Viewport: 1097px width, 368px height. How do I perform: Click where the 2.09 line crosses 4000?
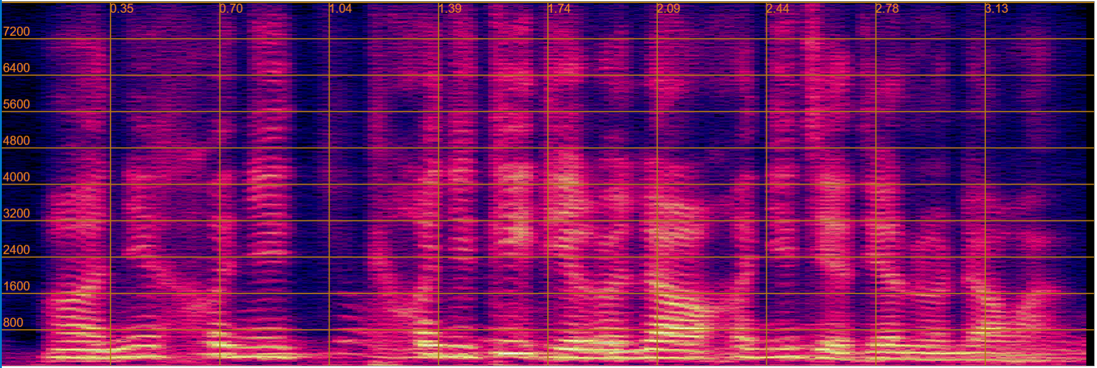[x=657, y=185]
